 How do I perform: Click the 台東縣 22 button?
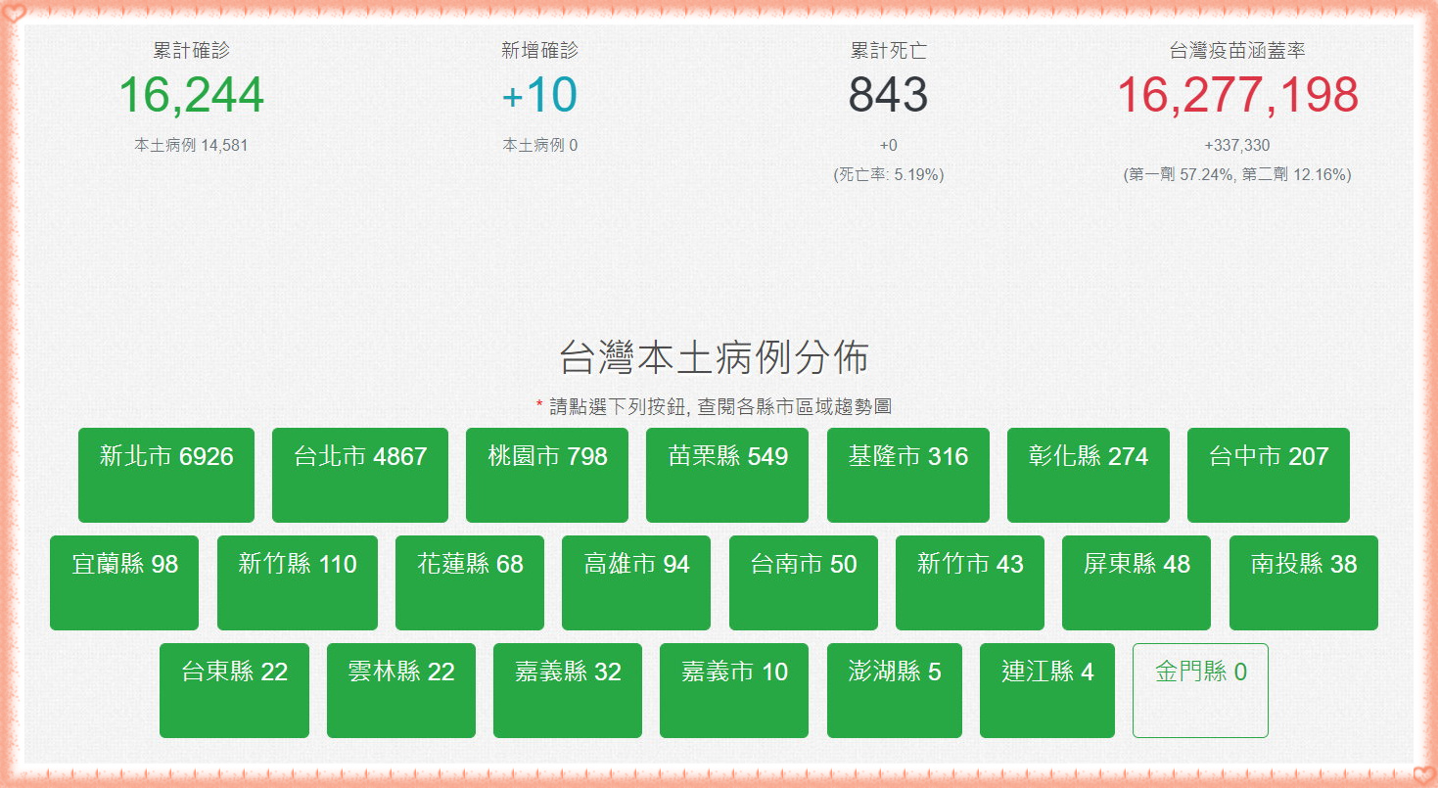pyautogui.click(x=234, y=690)
